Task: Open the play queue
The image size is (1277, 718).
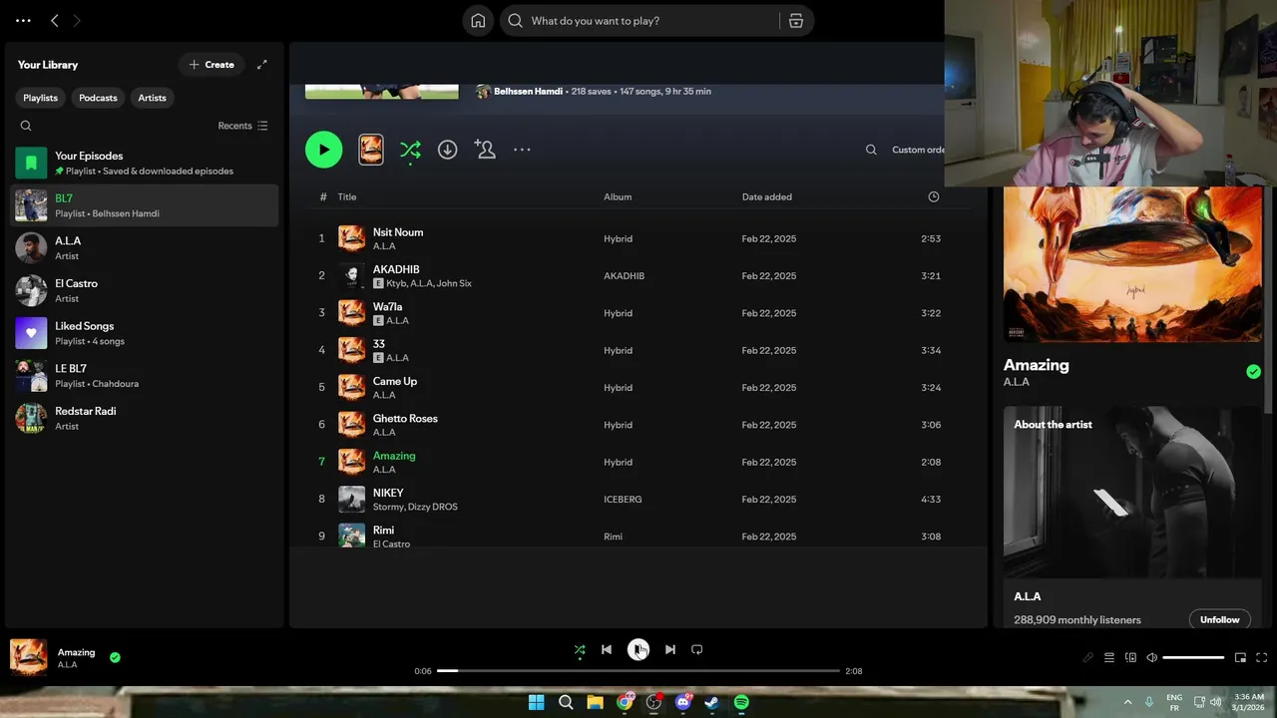Action: (x=1108, y=657)
